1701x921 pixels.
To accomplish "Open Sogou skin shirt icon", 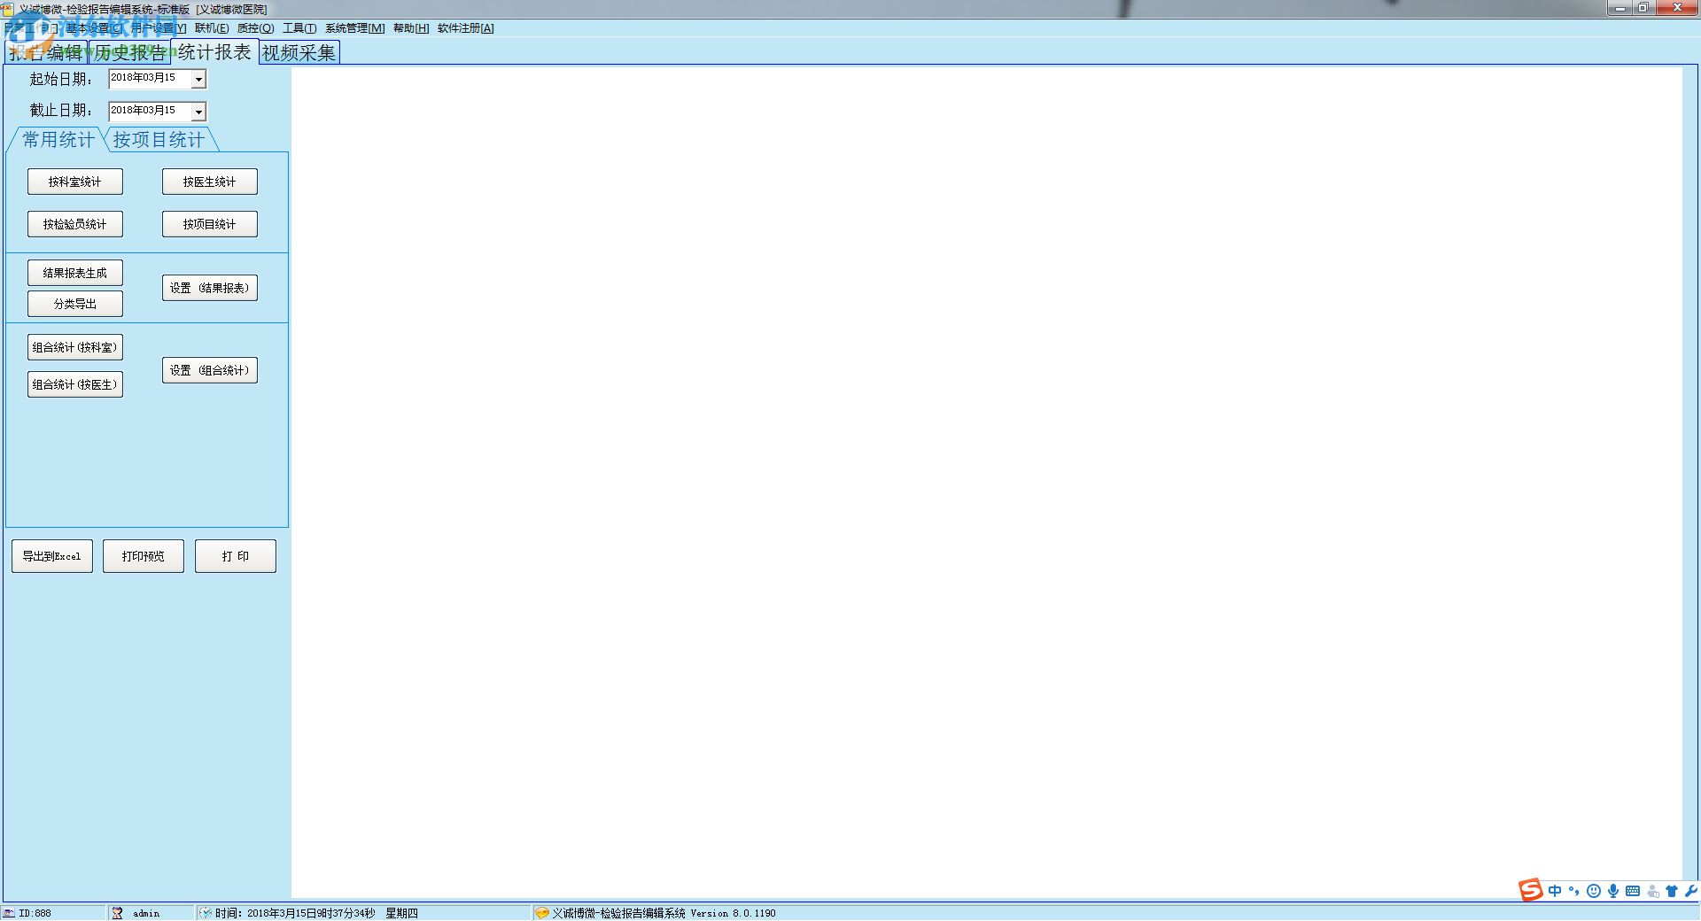I will (x=1672, y=891).
